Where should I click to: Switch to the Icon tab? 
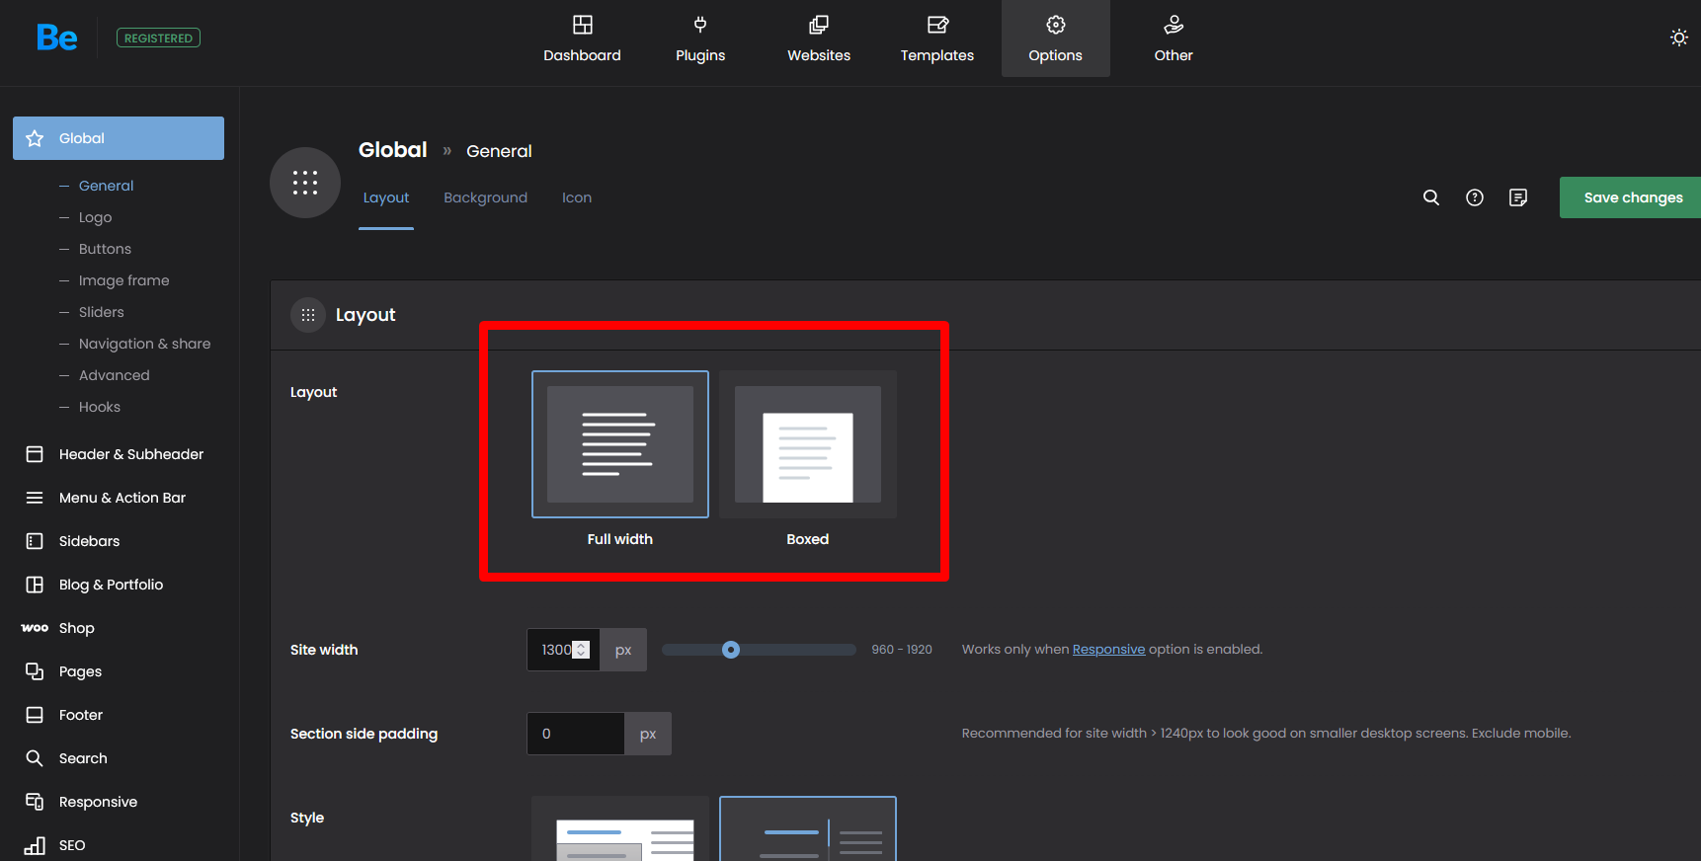pyautogui.click(x=577, y=197)
